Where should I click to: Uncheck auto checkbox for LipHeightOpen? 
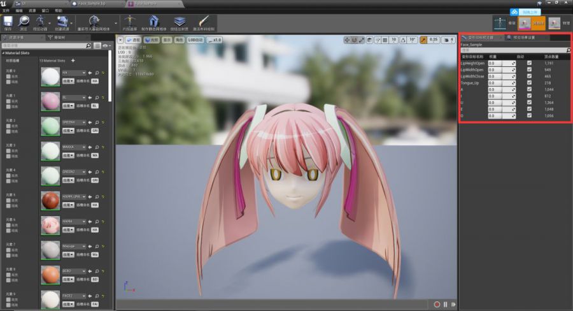529,63
